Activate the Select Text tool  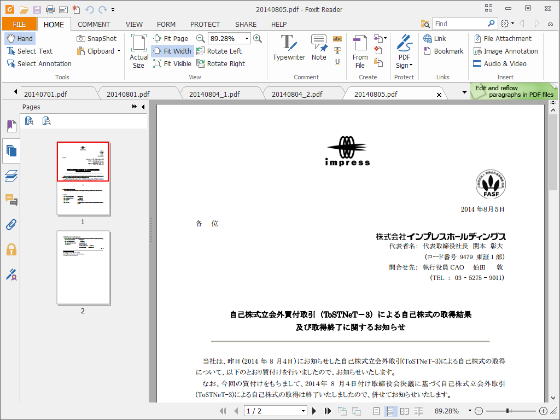(x=30, y=51)
